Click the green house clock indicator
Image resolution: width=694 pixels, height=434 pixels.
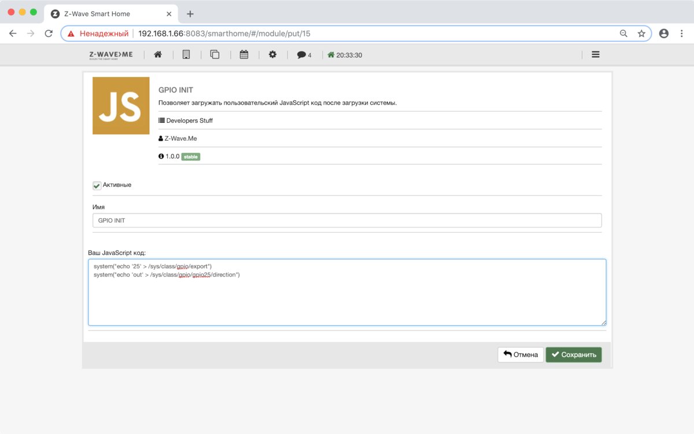click(345, 55)
